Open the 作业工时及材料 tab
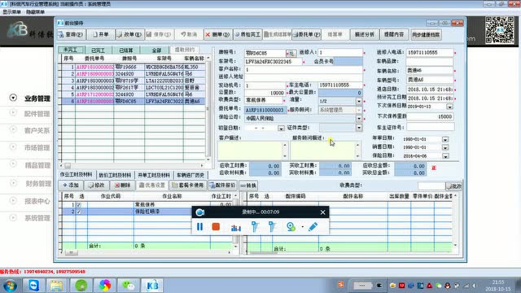This screenshot has width=521, height=293. [77, 175]
